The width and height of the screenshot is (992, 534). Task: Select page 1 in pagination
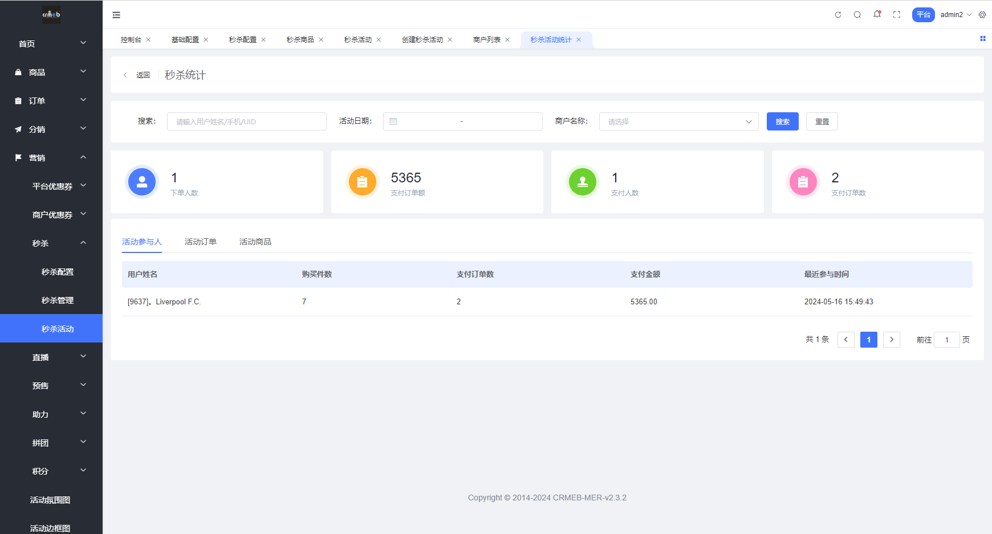(869, 340)
